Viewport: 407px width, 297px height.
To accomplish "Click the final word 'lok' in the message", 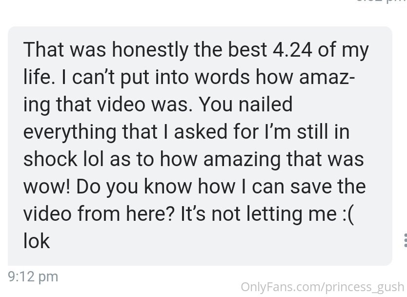I will coord(36,241).
